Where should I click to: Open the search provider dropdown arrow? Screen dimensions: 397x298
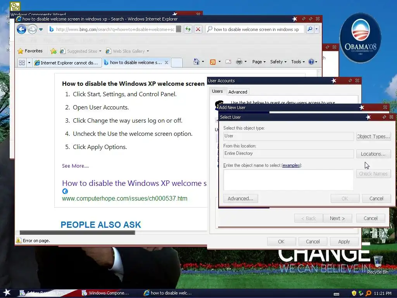[316, 29]
